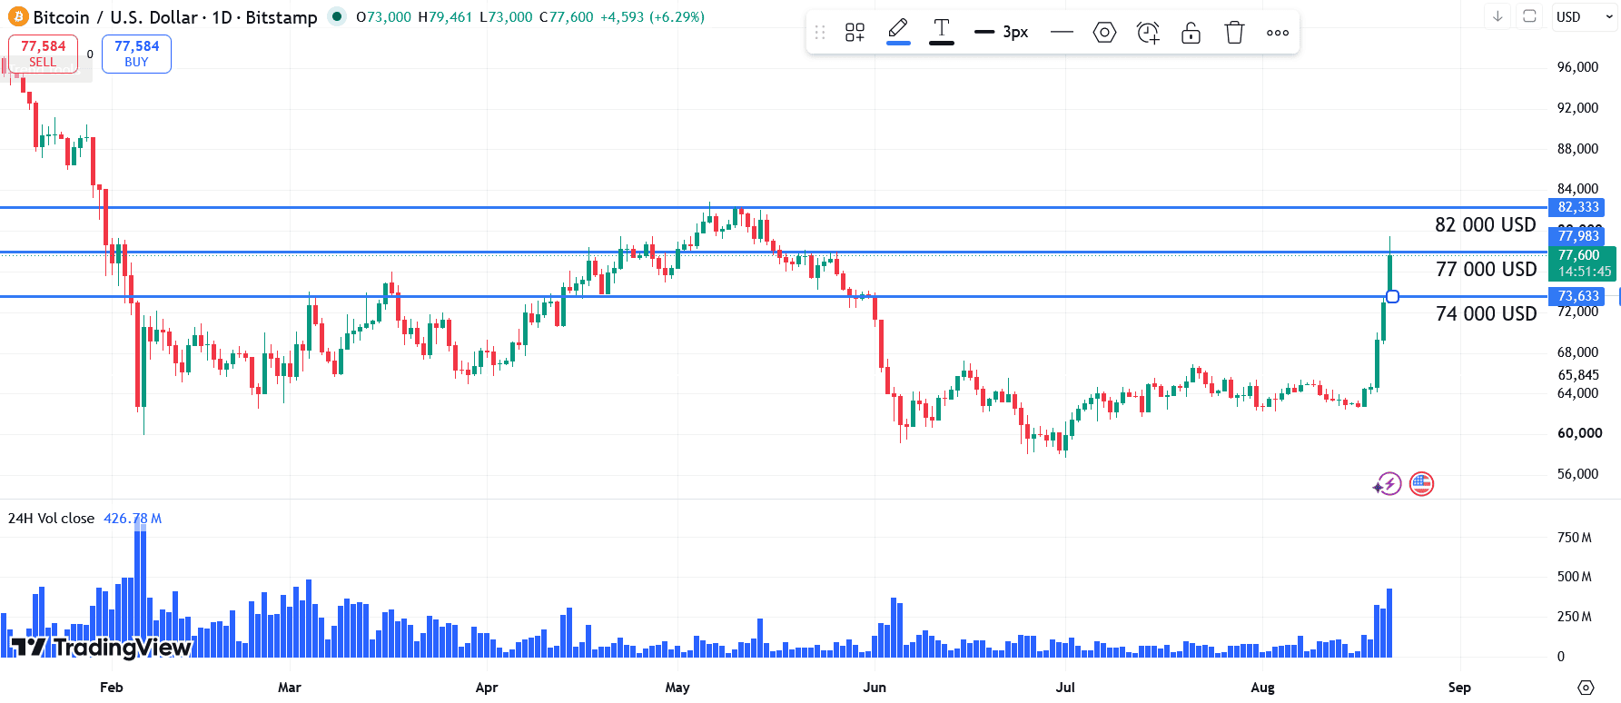Click the 65,845 price axis label
1621x703 pixels.
[1578, 375]
